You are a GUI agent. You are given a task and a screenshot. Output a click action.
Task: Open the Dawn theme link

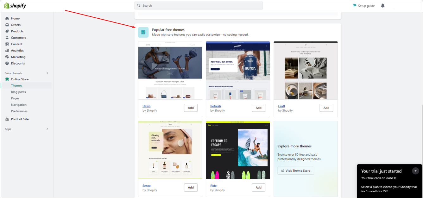tap(147, 106)
